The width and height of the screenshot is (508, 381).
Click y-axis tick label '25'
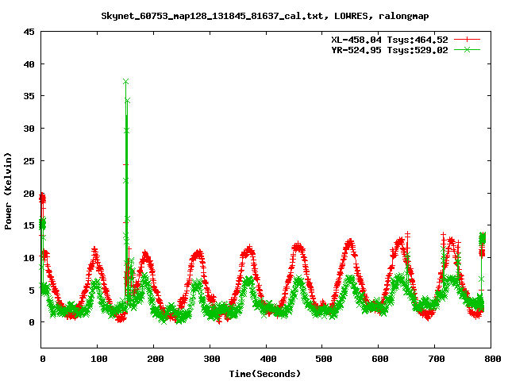click(x=29, y=160)
